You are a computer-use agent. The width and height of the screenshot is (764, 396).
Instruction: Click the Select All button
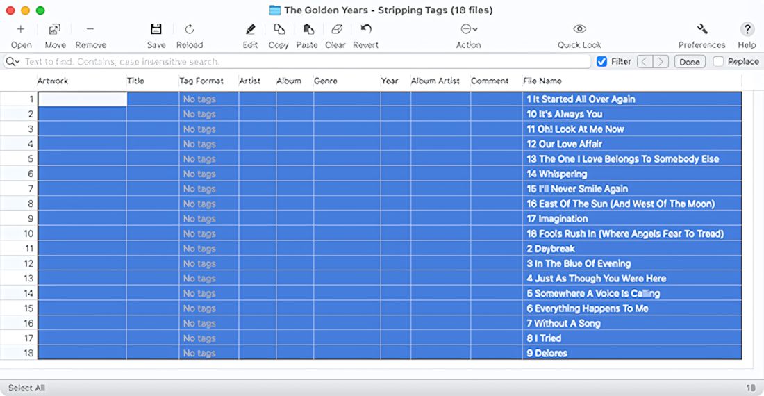(x=27, y=388)
